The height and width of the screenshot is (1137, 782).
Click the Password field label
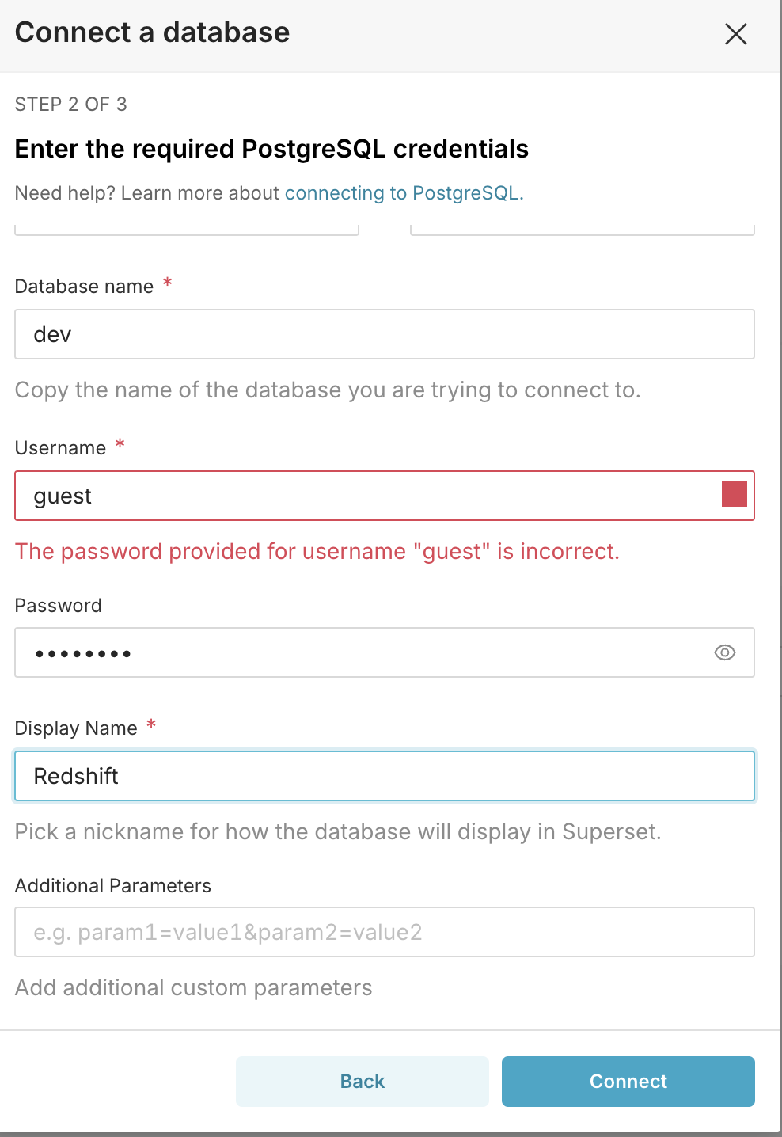point(59,606)
